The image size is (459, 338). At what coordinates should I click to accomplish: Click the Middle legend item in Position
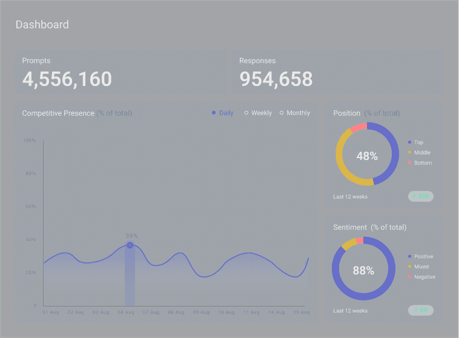pos(421,153)
